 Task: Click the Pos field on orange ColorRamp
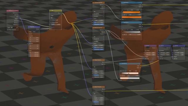[x=135, y=15]
